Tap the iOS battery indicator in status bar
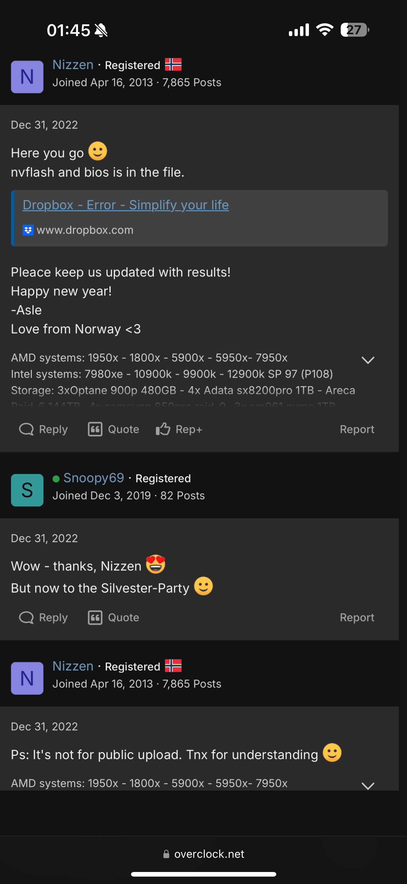Viewport: 407px width, 884px height. click(355, 30)
